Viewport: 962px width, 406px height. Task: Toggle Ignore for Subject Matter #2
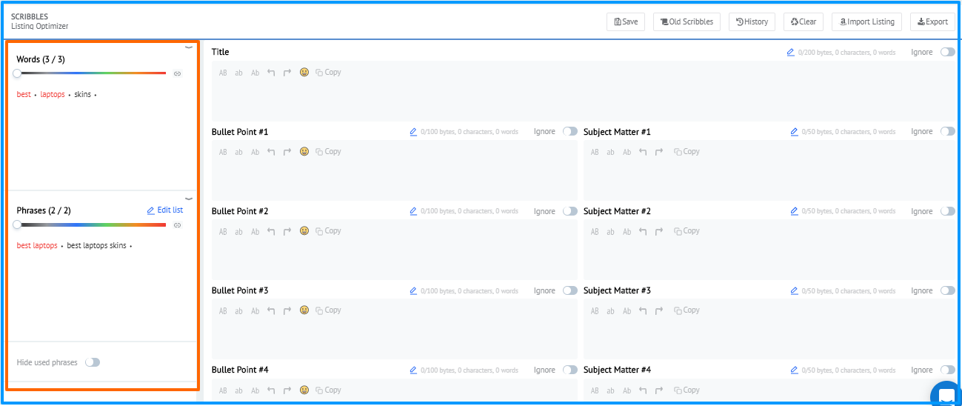click(x=948, y=211)
